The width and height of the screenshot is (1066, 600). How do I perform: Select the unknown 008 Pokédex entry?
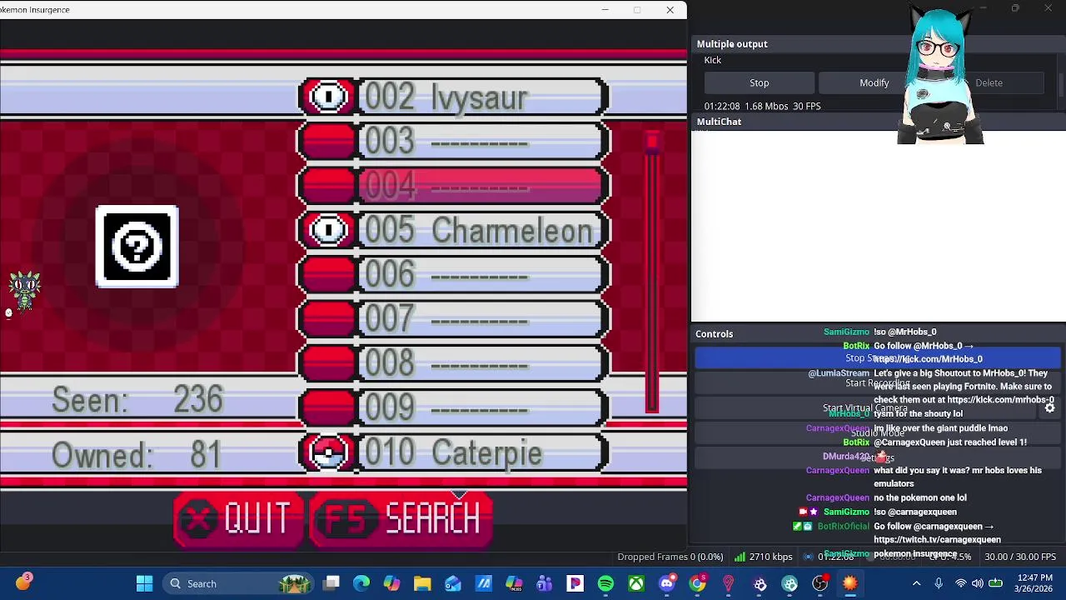coord(453,362)
